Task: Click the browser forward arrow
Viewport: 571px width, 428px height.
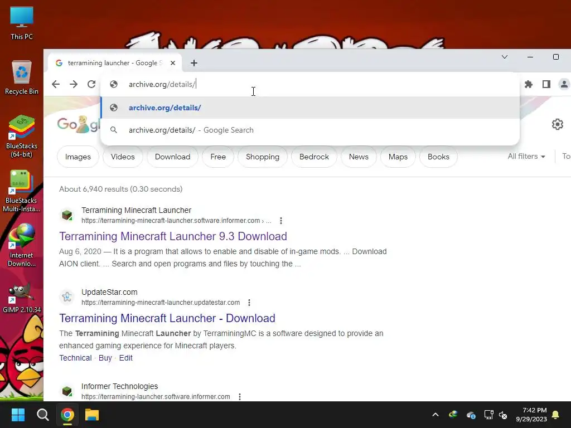Action: pos(74,84)
